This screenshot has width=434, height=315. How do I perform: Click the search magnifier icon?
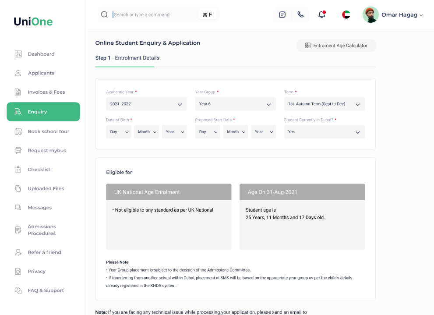[104, 14]
